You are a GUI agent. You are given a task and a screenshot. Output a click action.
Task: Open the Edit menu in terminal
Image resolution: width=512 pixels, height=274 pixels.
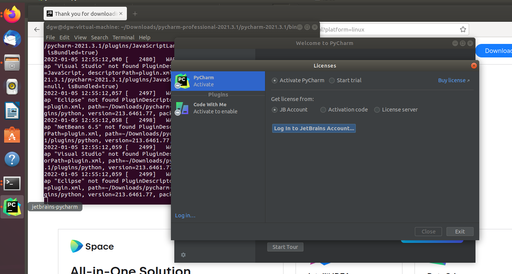(64, 38)
